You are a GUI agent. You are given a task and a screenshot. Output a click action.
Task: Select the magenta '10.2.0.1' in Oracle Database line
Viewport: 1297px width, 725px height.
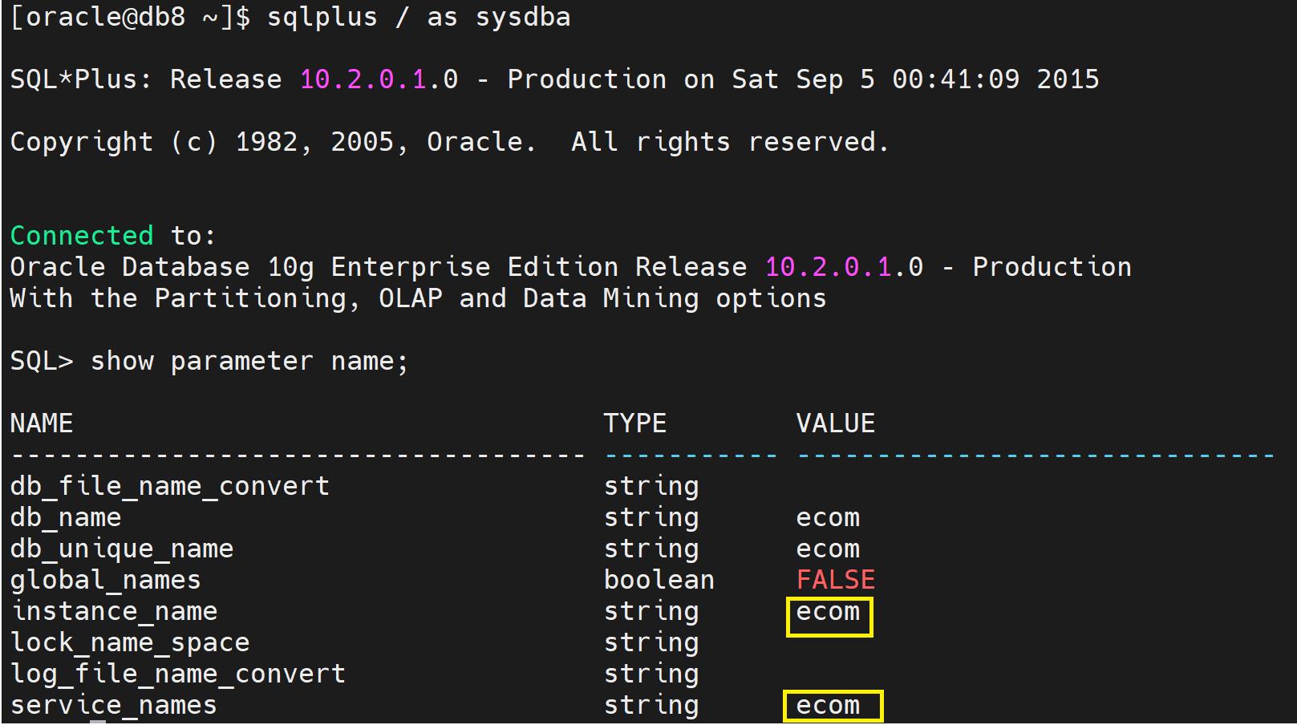pyautogui.click(x=828, y=267)
